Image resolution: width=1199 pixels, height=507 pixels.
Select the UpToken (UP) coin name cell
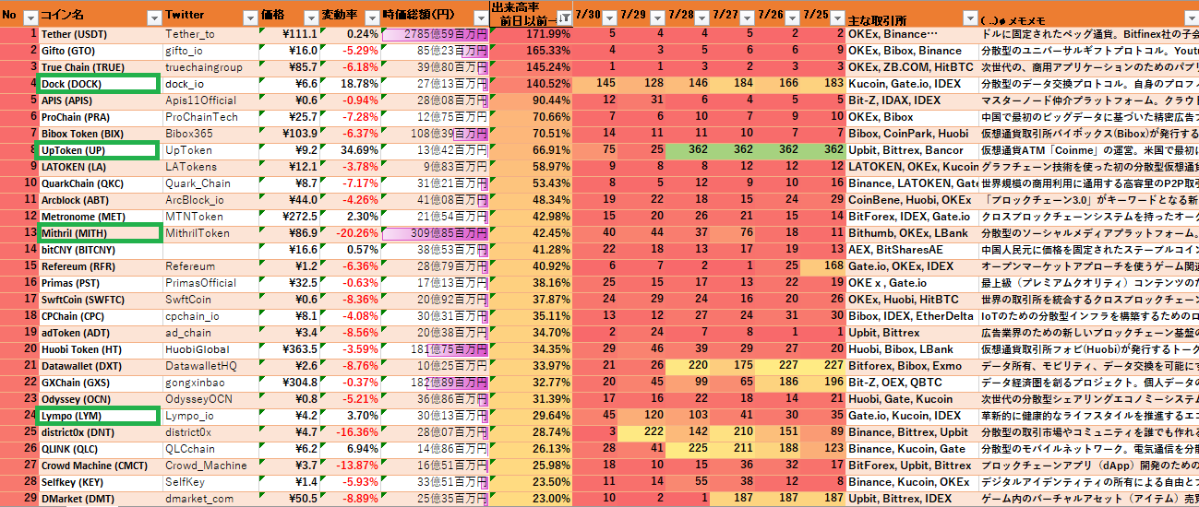click(x=97, y=150)
